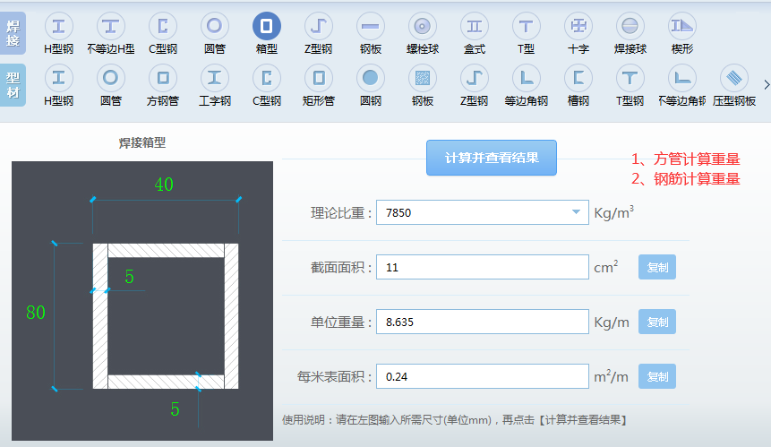This screenshot has height=447, width=771.
Task: Select profile 圆管 in 型材 row
Action: coord(111,78)
